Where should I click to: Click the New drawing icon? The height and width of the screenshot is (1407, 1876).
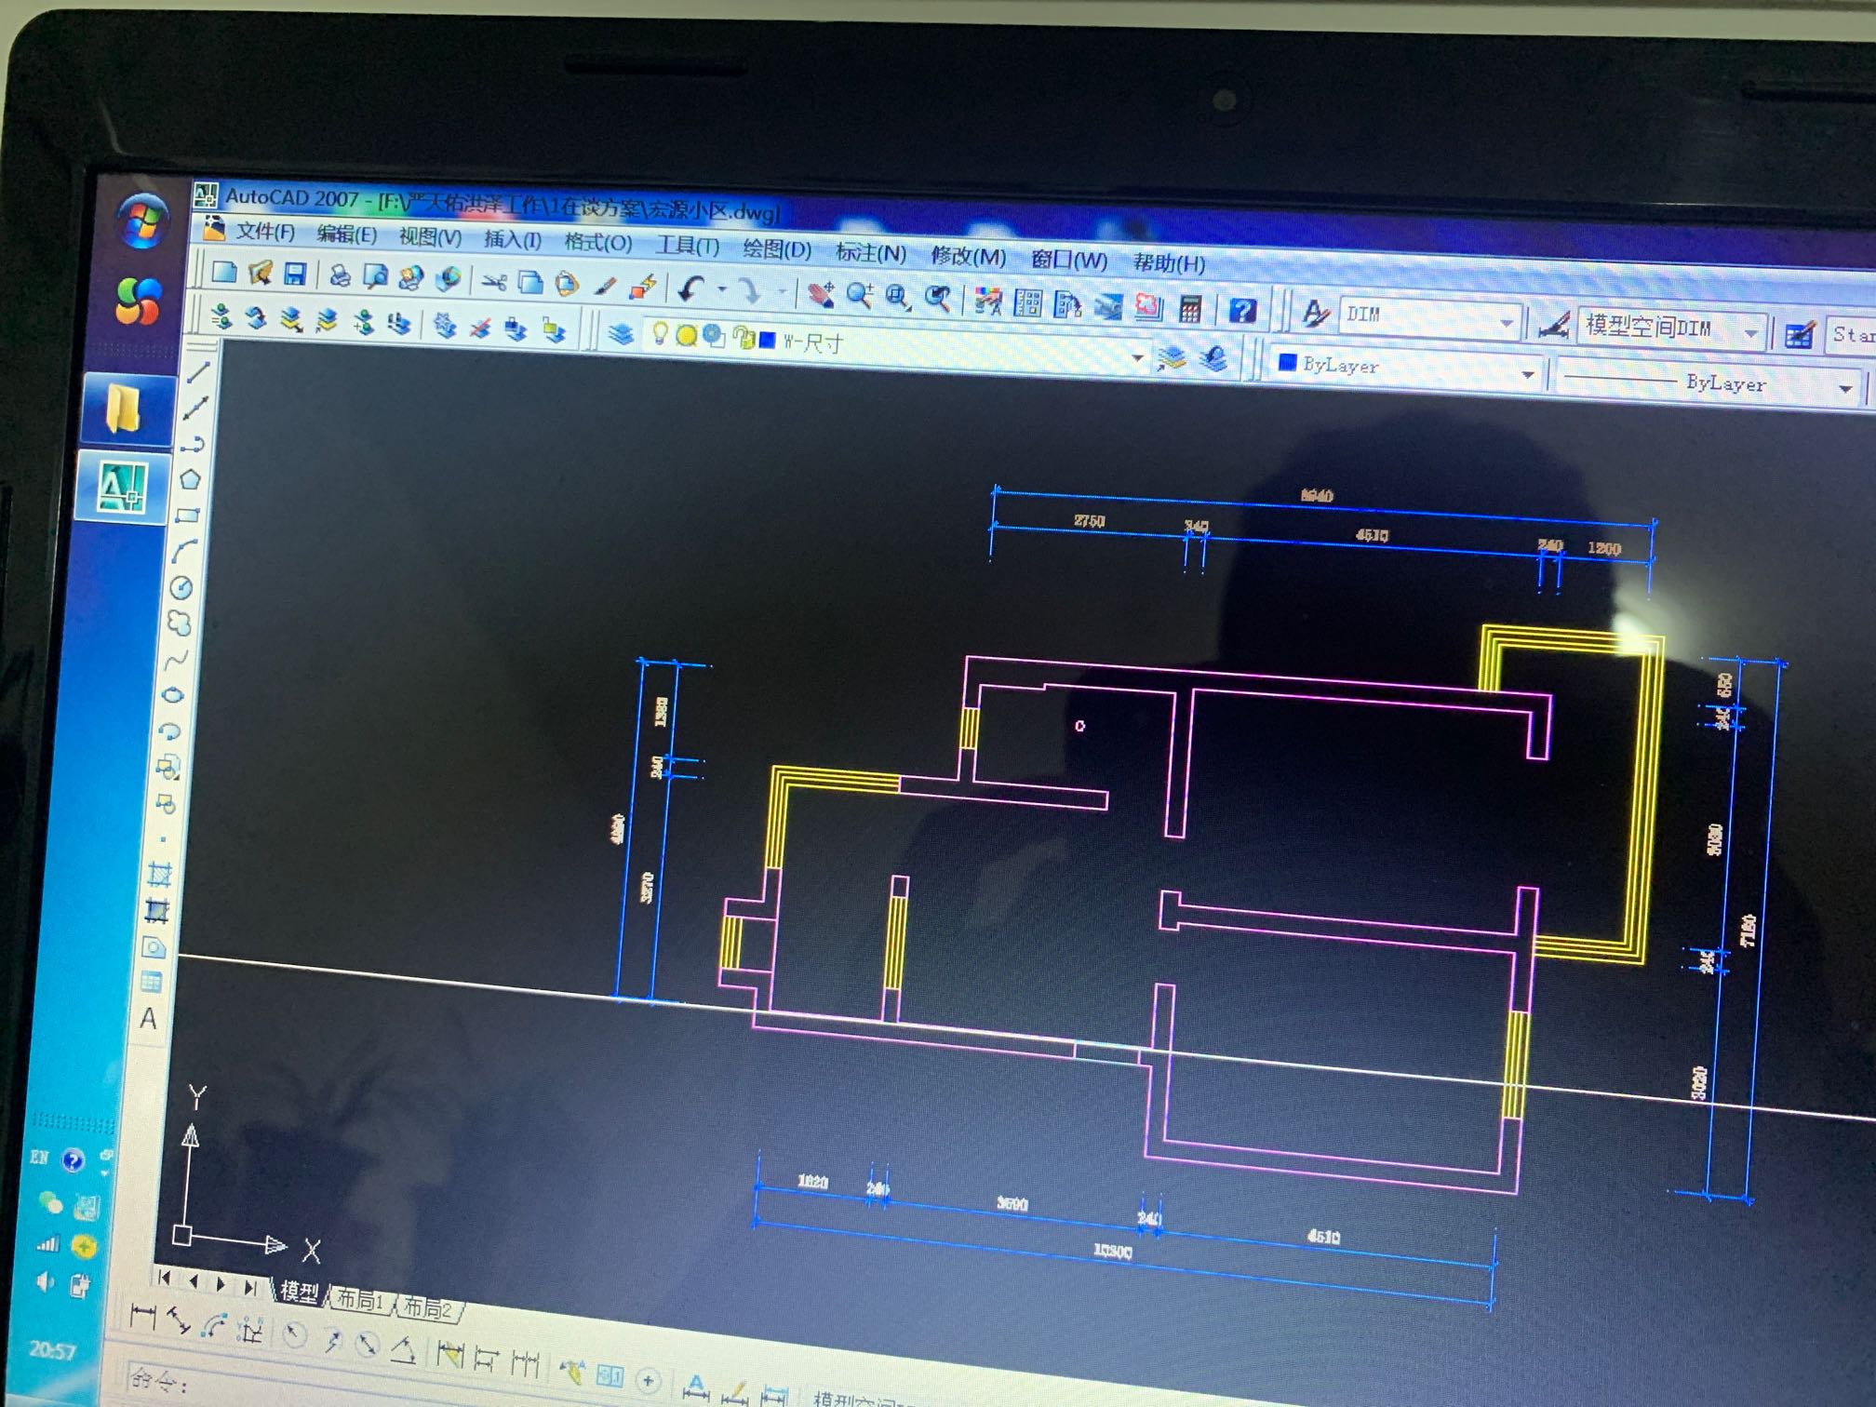point(224,272)
